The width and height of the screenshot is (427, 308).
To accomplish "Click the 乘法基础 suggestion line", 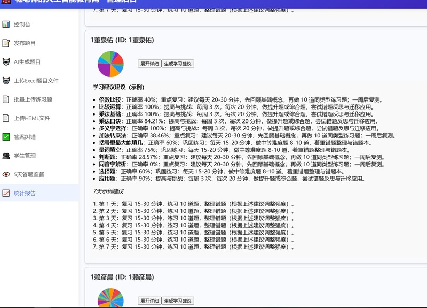I will (236, 114).
